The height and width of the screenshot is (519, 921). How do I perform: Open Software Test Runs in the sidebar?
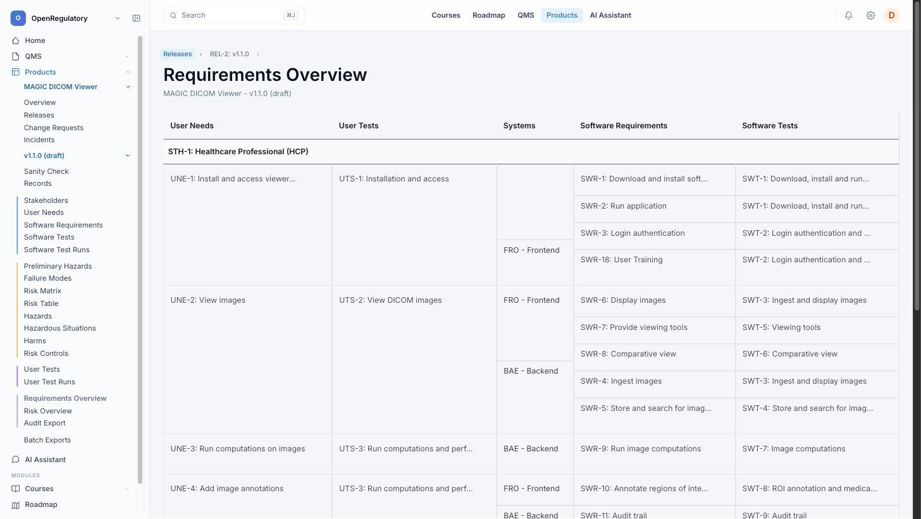point(57,250)
